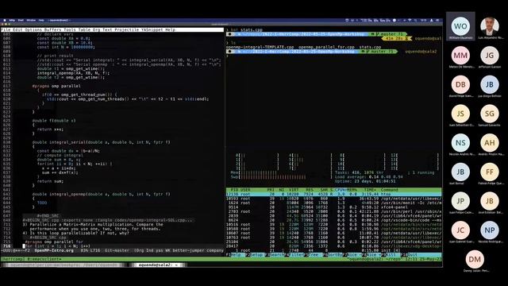Select the highlighted htop process row

pyautogui.click(x=333, y=194)
